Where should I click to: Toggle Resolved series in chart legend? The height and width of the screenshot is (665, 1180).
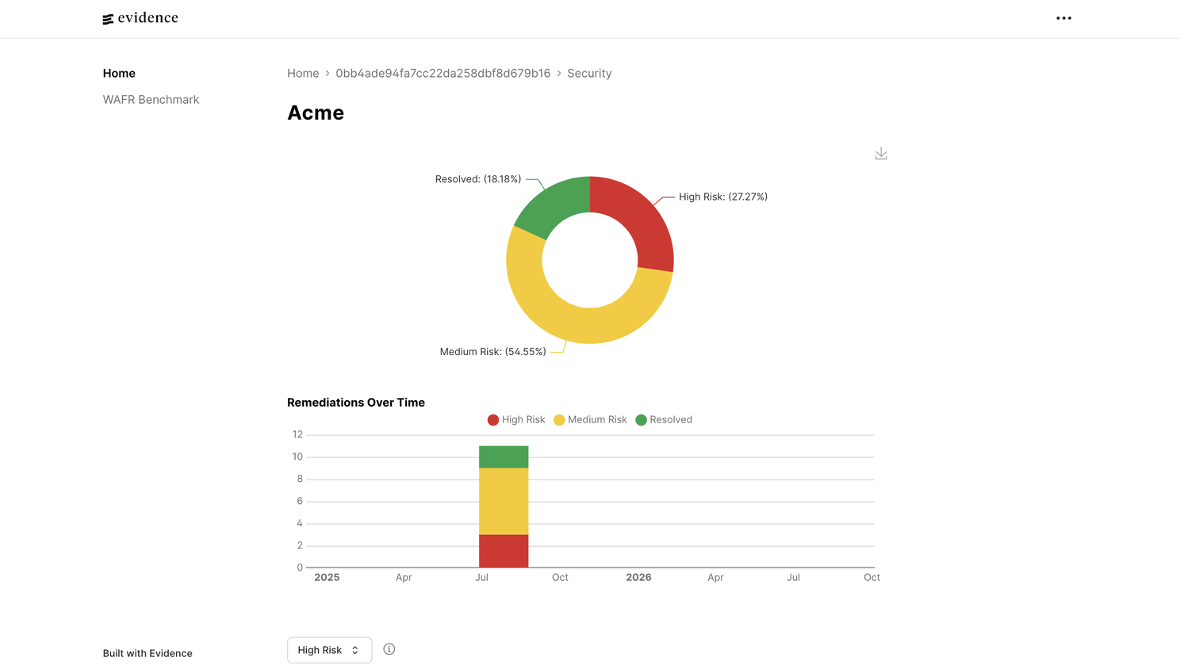click(664, 420)
